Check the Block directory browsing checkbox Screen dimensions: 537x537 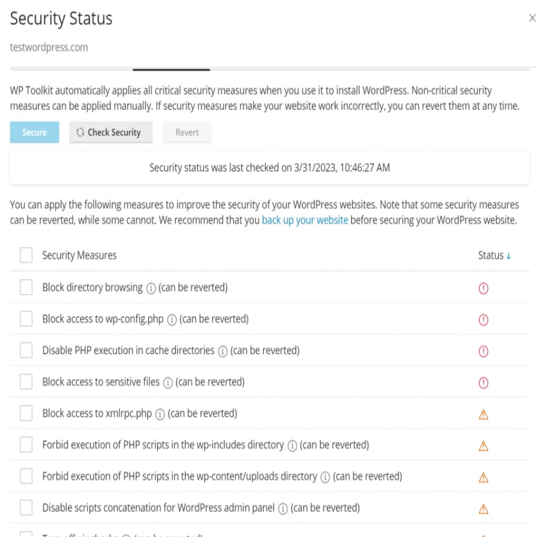(x=26, y=287)
